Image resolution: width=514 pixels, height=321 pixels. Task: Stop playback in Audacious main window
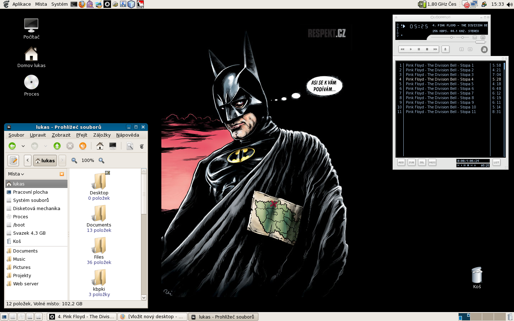tap(427, 49)
